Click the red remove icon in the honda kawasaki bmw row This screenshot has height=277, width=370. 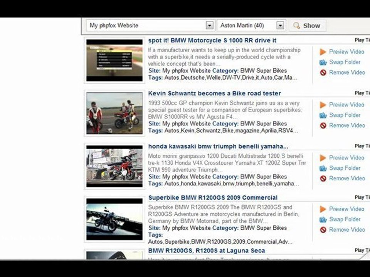point(323,179)
